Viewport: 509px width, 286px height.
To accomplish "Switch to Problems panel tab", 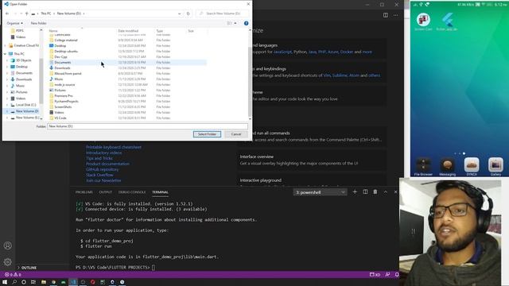I will tap(84, 192).
